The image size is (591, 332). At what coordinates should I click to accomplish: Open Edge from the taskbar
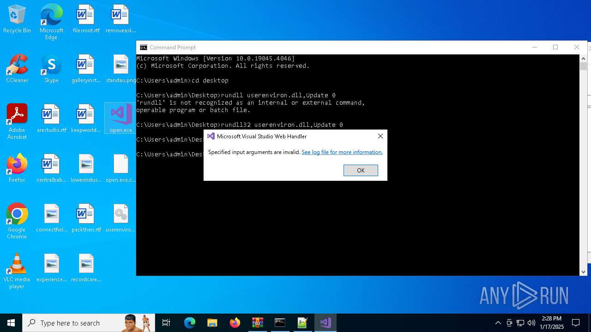[x=190, y=323]
